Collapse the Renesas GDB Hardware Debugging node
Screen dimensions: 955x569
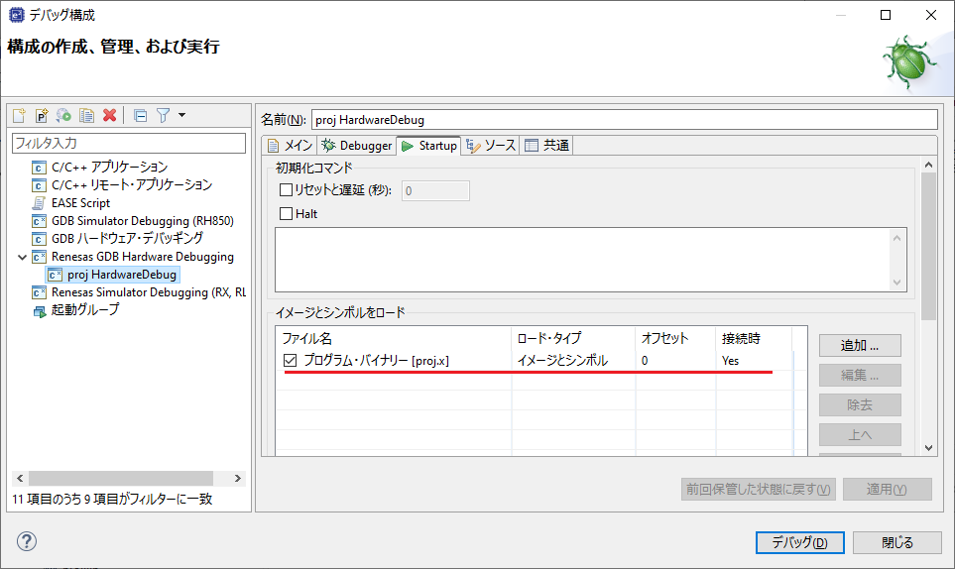pos(22,257)
